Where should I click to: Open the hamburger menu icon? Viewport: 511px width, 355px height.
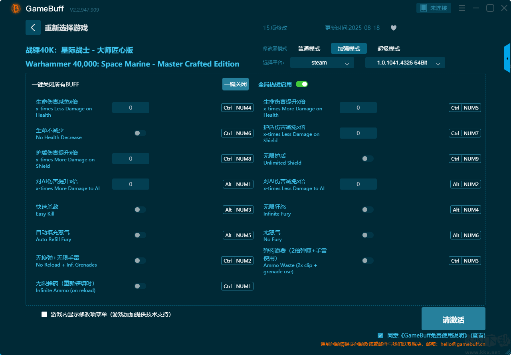click(462, 8)
